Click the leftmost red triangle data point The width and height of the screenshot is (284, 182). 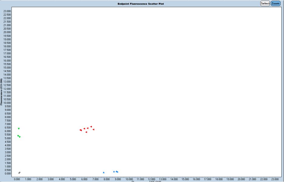pos(80,130)
